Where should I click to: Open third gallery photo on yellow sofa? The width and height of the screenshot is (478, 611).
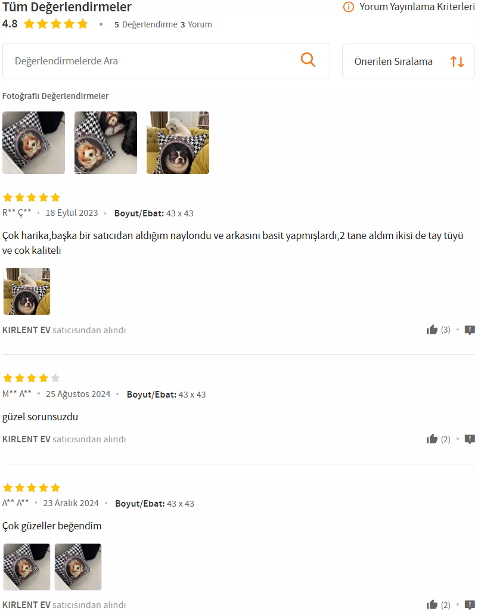[178, 142]
